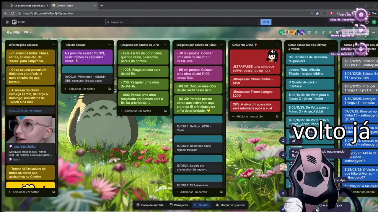Image resolution: width=378 pixels, height=212 pixels.
Task: Open the Caixa de entrada tab
Action: click(x=150, y=205)
